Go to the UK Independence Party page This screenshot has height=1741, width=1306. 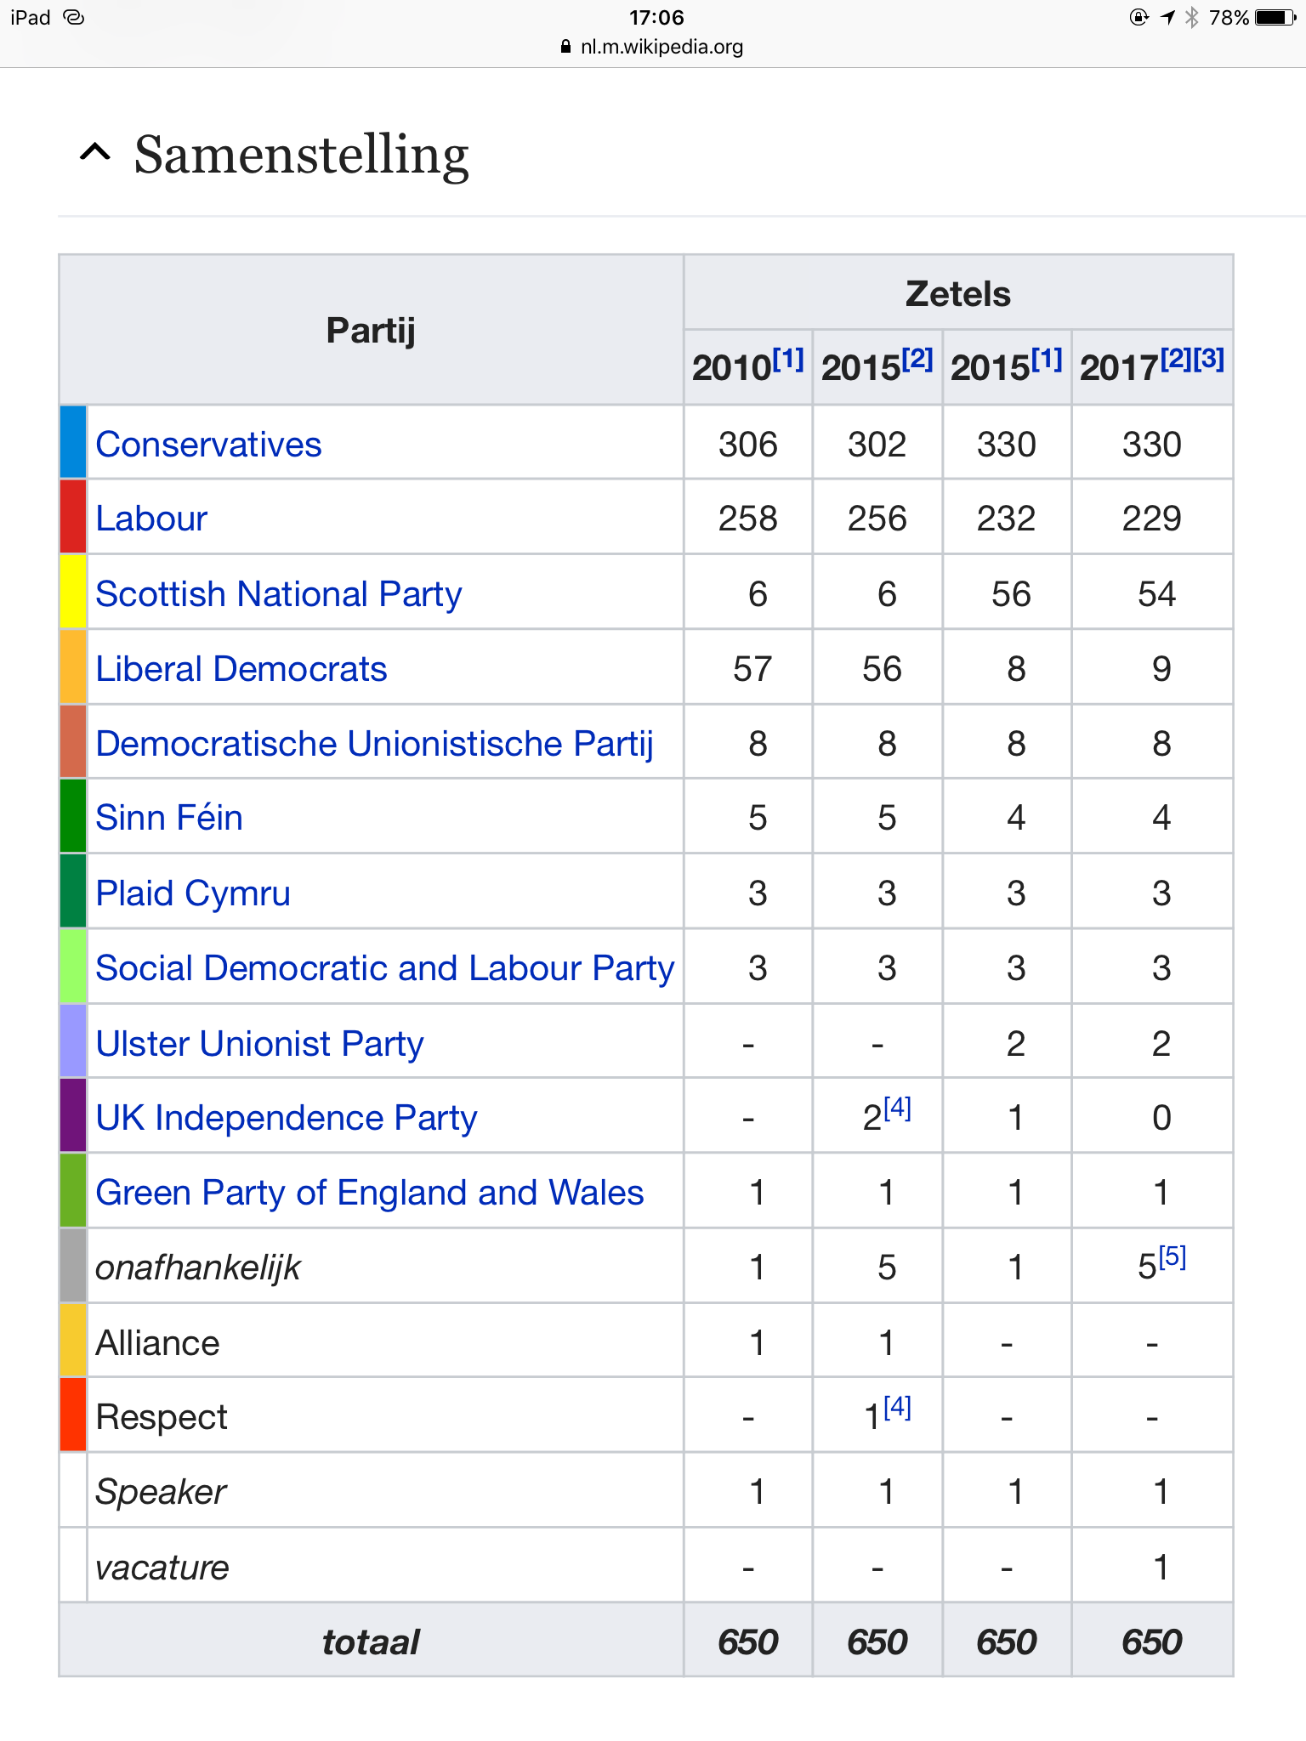tap(286, 1118)
